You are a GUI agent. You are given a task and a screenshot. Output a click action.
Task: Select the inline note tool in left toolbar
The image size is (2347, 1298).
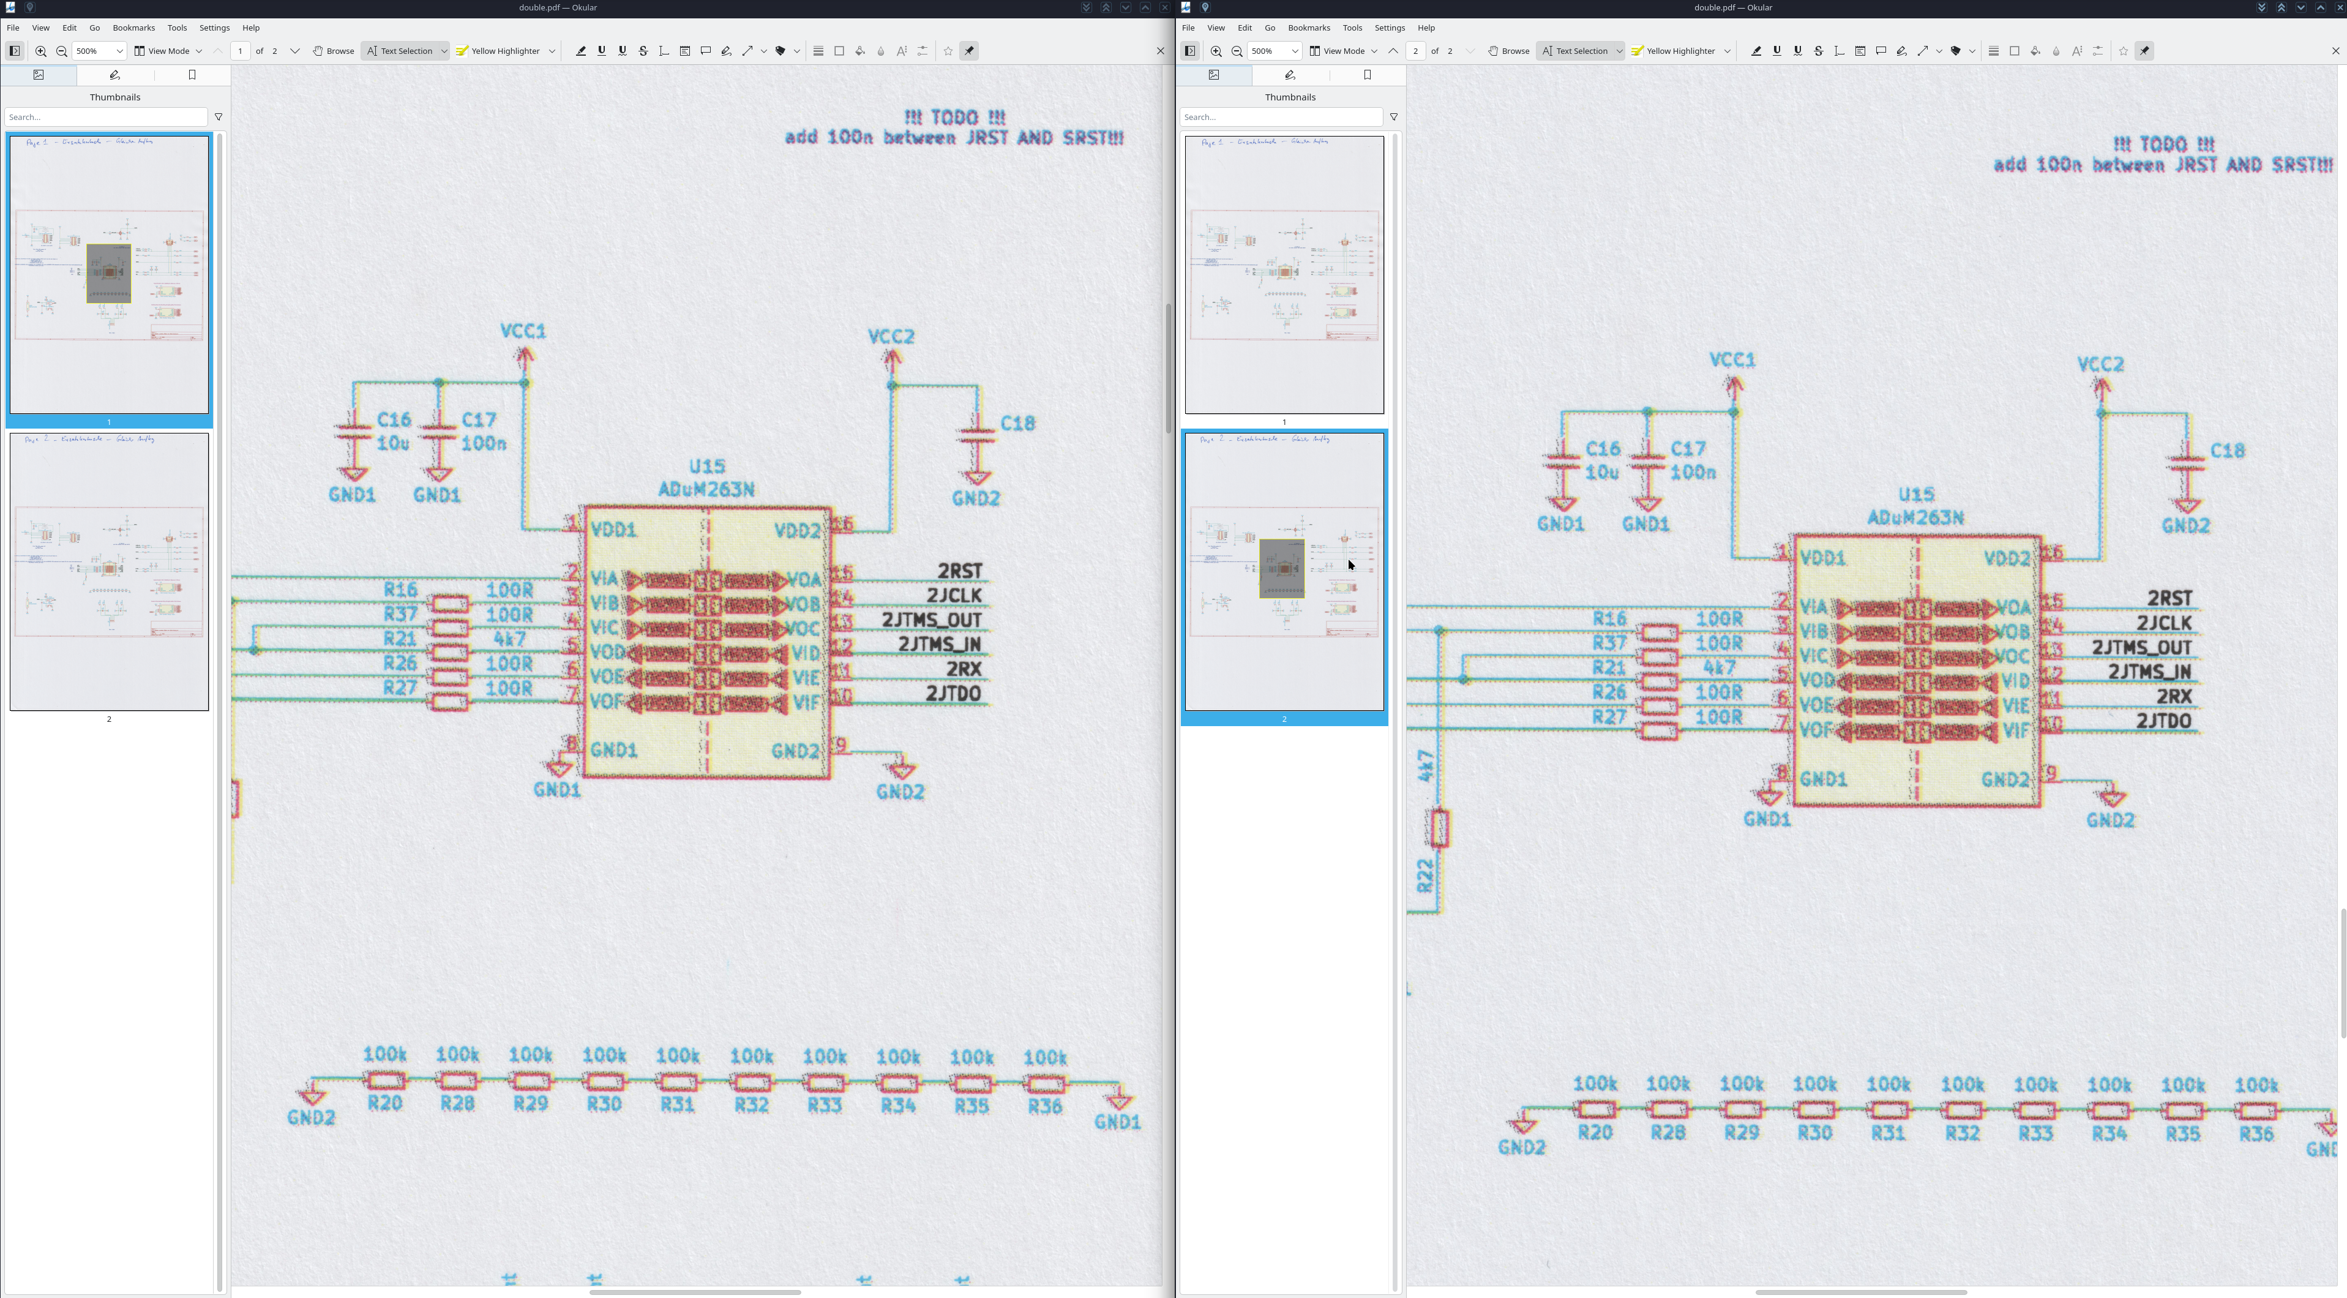[x=685, y=51]
